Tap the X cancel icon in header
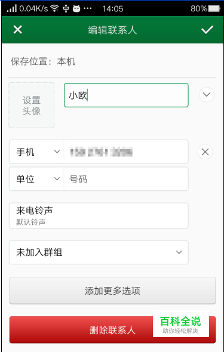This screenshot has width=224, height=352. (17, 30)
